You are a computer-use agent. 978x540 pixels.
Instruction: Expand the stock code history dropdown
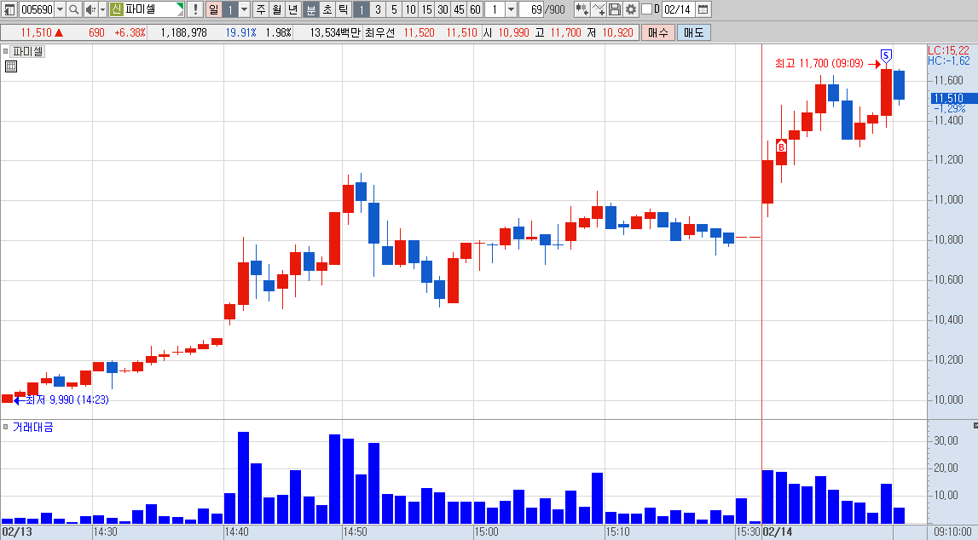(60, 9)
